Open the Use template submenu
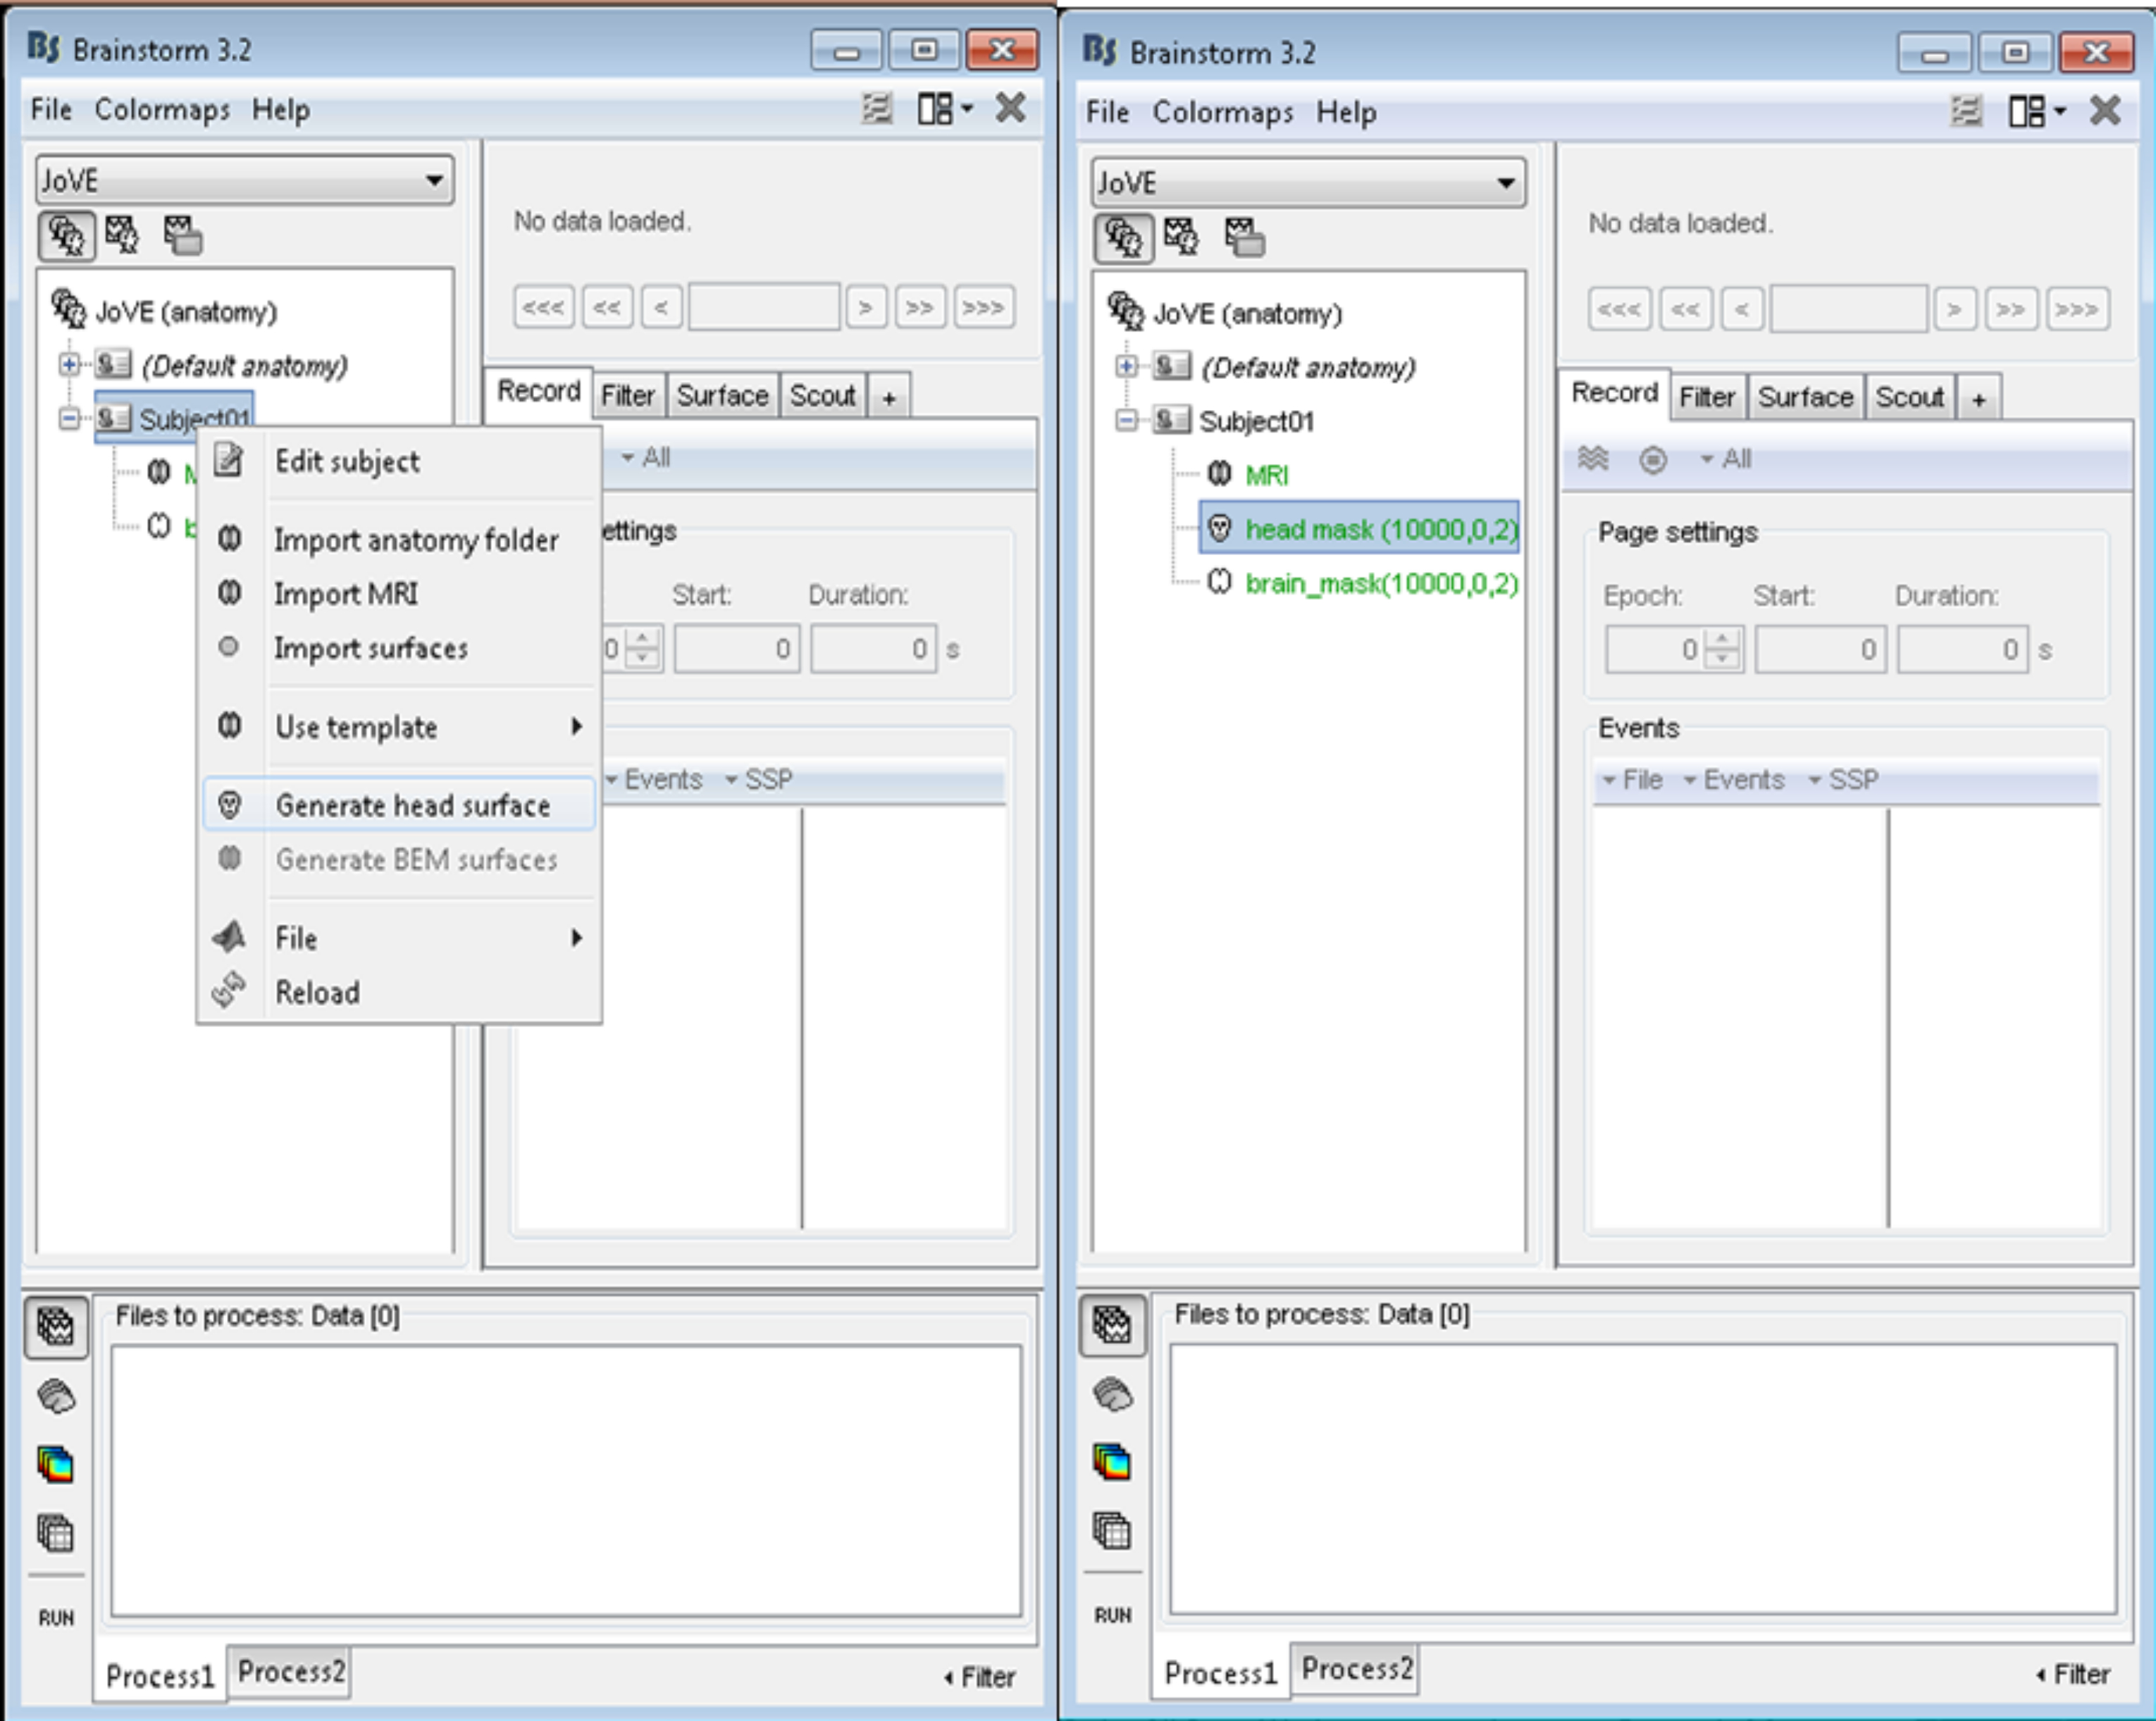2156x1721 pixels. [x=356, y=727]
